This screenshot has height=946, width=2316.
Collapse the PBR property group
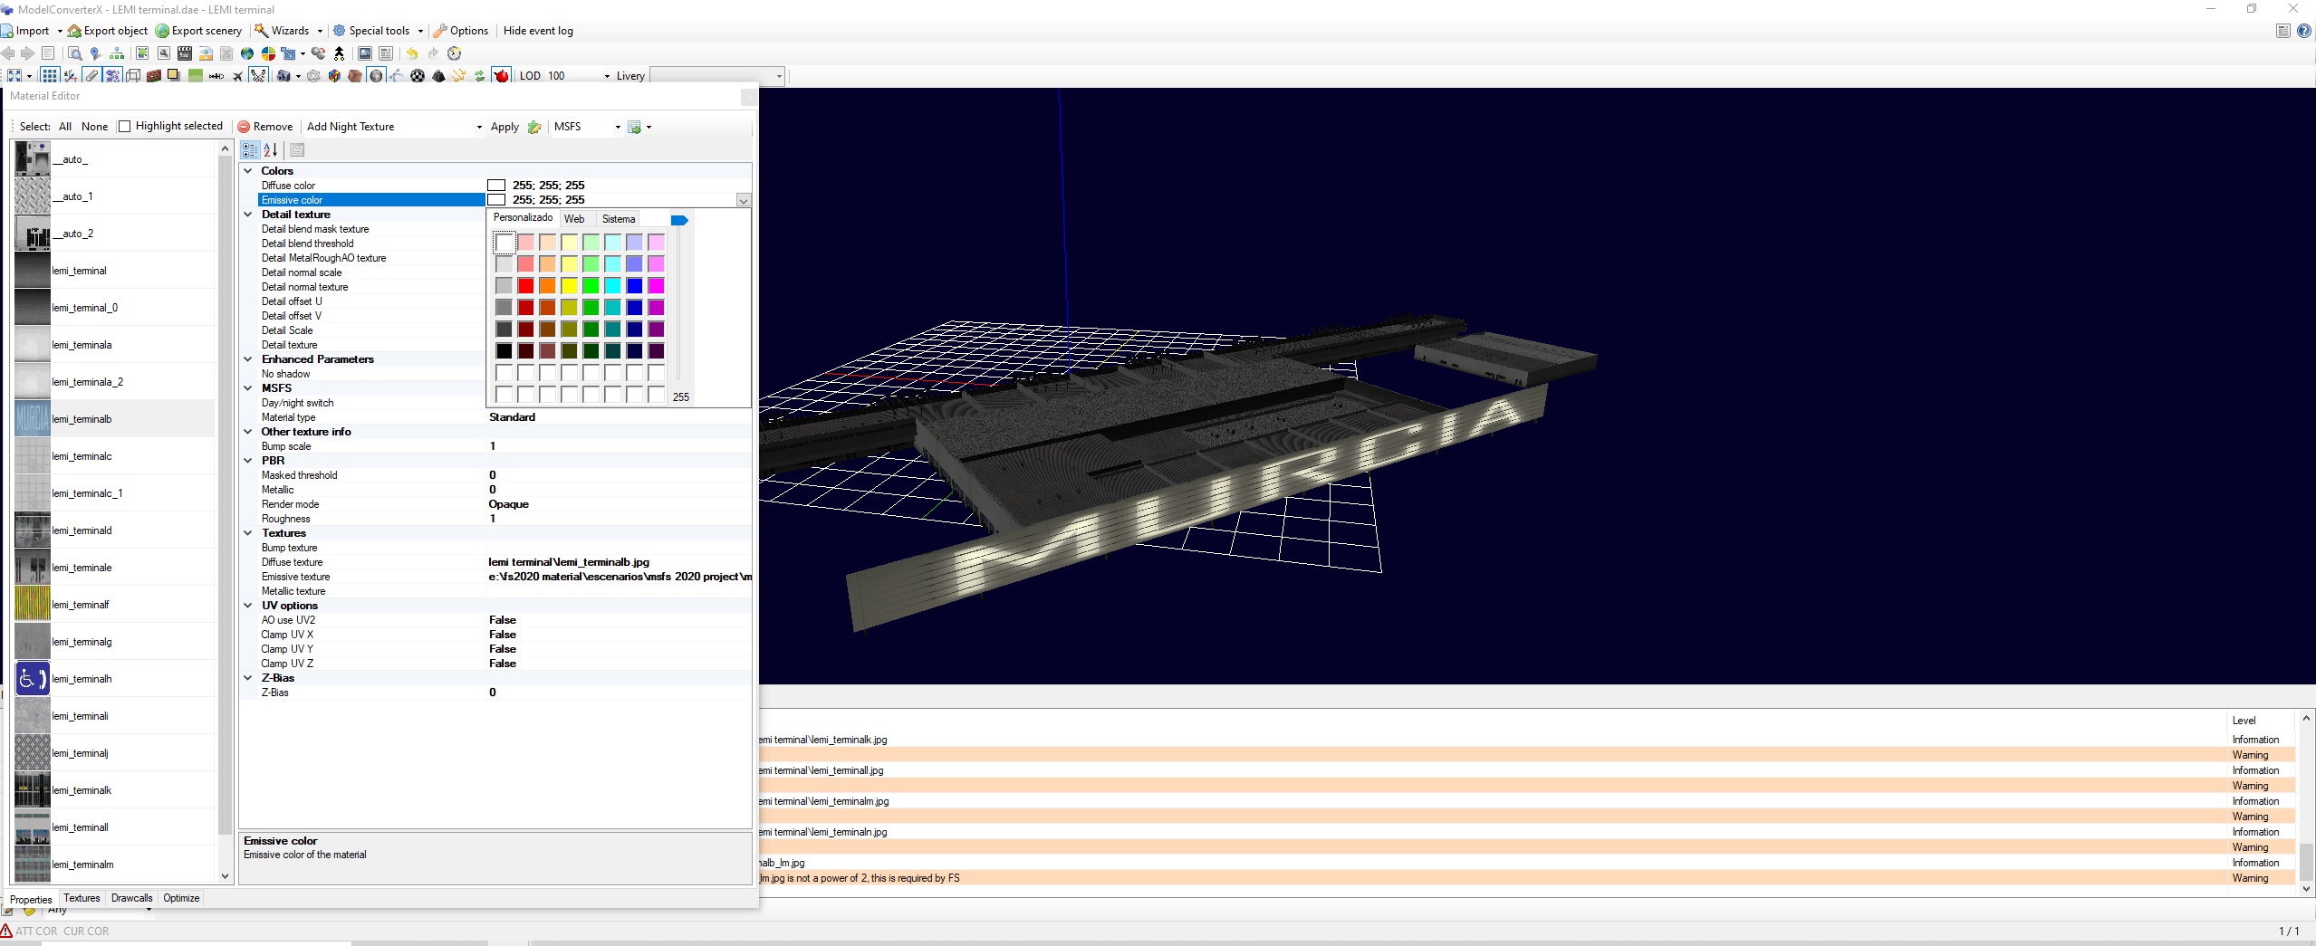click(248, 461)
